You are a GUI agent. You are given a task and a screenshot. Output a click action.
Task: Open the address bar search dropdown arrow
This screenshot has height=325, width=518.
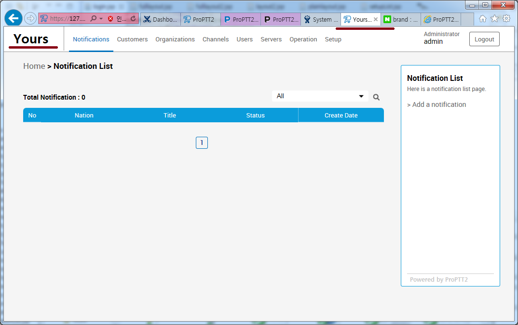pos(101,19)
